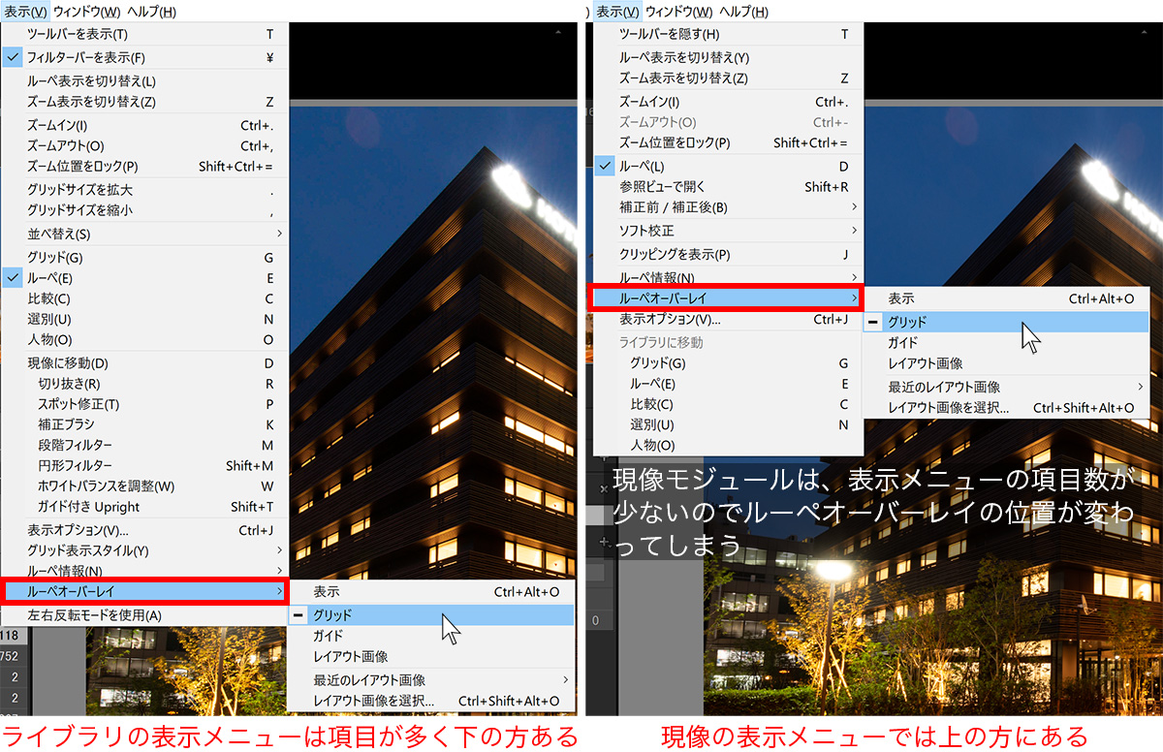Click グリッドサイズを拡大 item
Image resolution: width=1163 pixels, height=752 pixels.
(x=79, y=190)
